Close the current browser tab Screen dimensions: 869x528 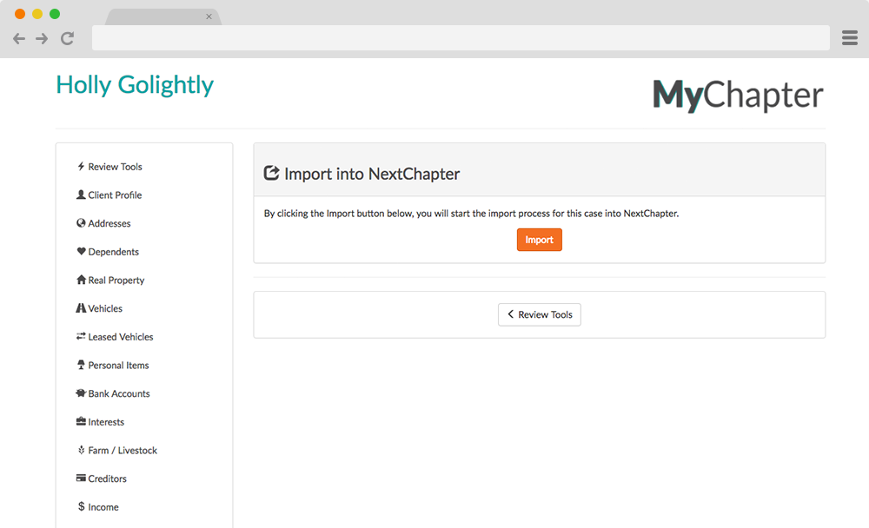coord(209,16)
